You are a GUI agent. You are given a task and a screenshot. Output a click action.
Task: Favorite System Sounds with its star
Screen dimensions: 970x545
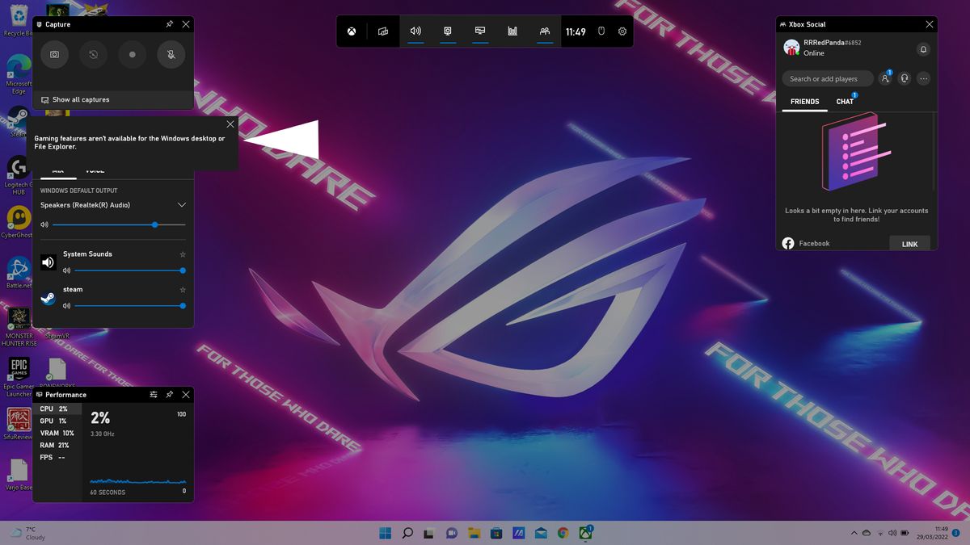(x=183, y=254)
